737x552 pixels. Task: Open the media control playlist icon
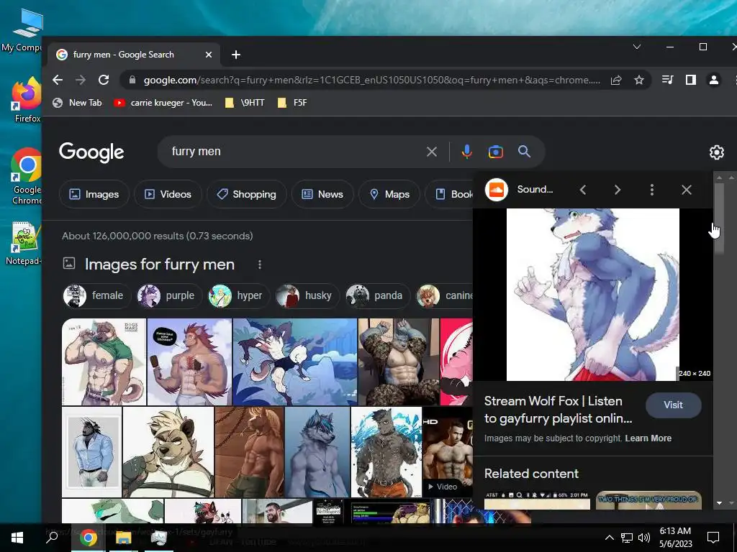[667, 80]
